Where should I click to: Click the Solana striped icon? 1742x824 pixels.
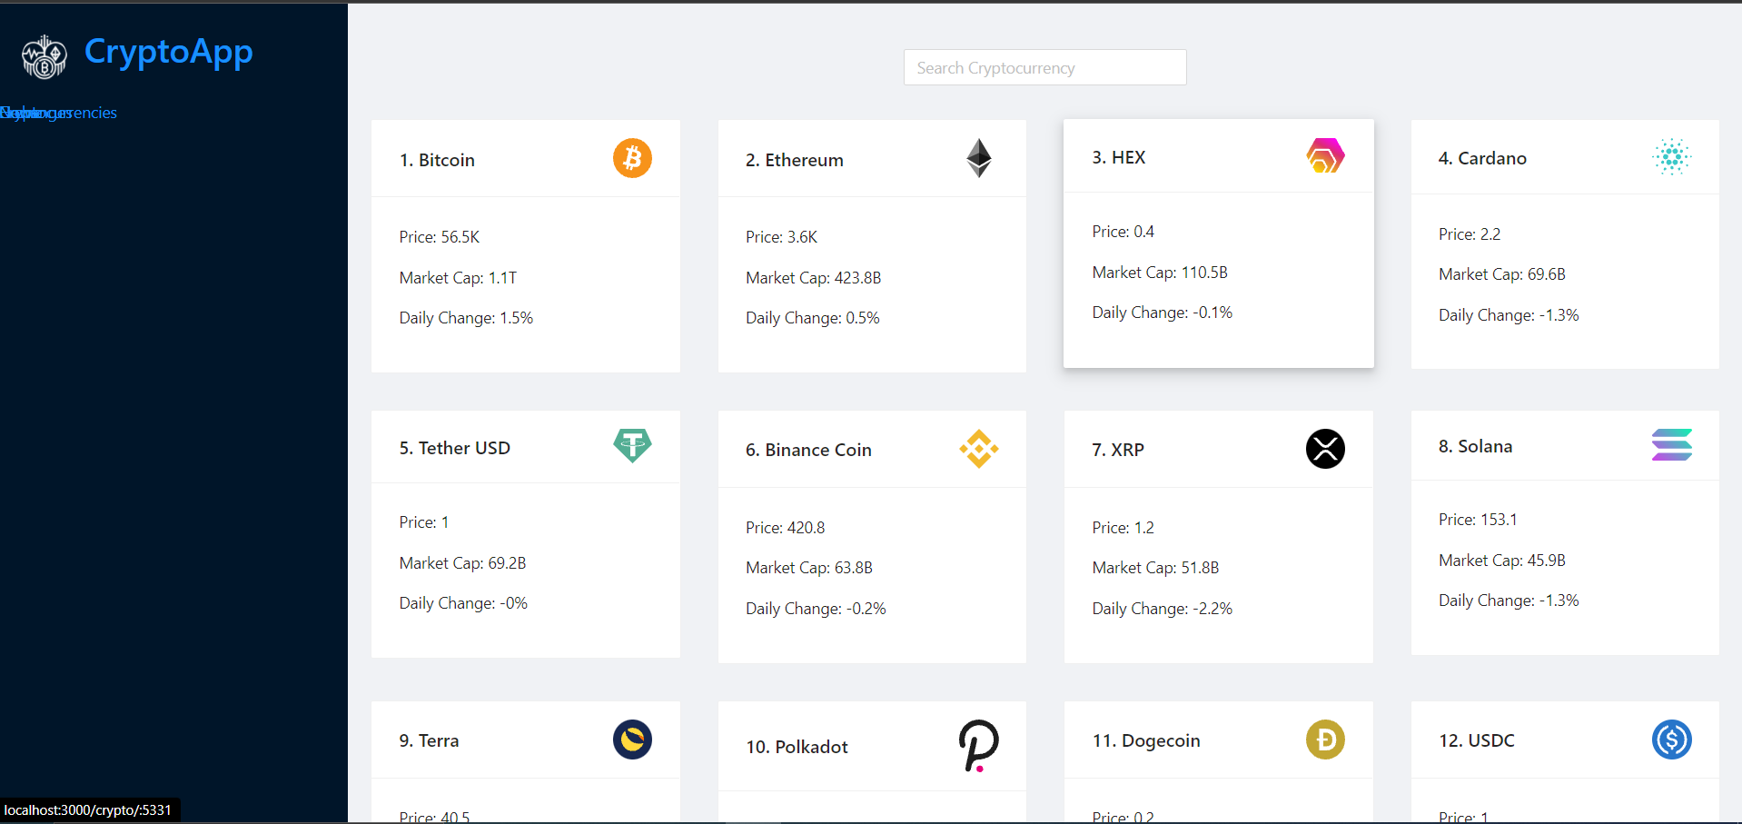[x=1671, y=444]
